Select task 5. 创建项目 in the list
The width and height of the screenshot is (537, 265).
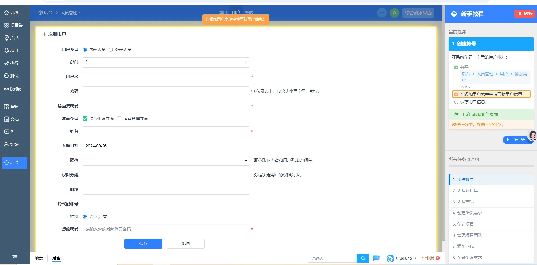[491, 224]
